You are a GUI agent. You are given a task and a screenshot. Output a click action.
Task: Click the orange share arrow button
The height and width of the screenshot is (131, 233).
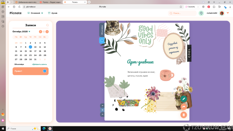tap(184, 107)
